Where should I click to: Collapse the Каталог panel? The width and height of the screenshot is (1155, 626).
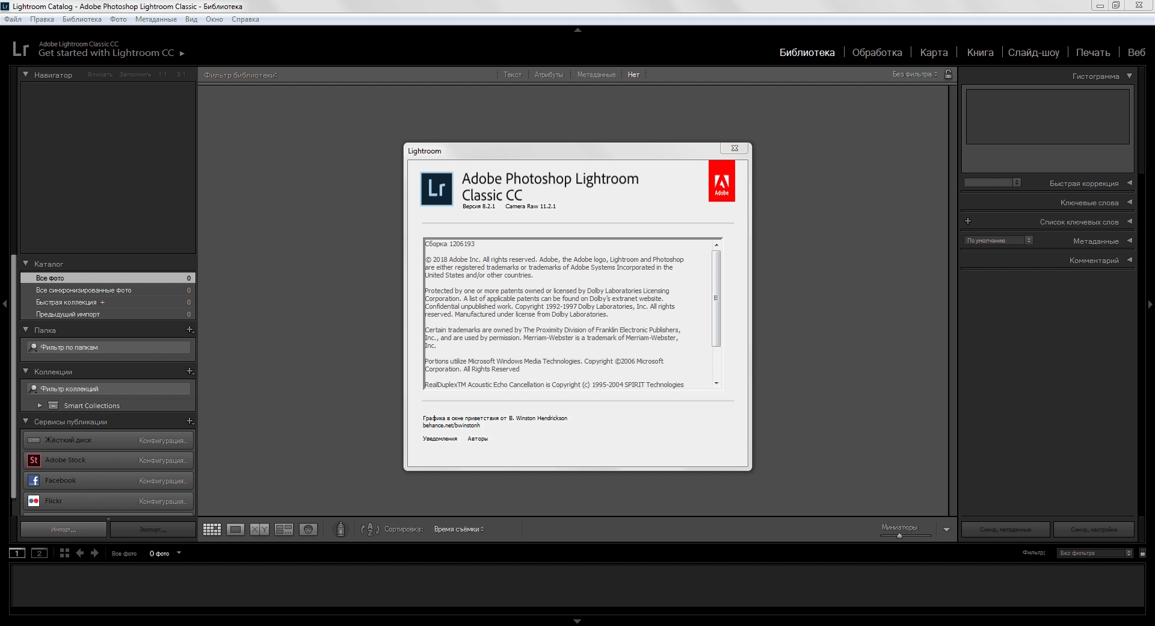click(x=26, y=264)
